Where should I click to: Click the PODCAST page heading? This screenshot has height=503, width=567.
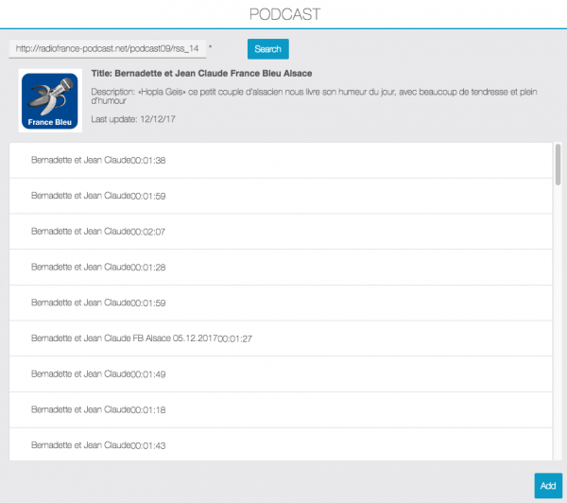[x=283, y=14]
